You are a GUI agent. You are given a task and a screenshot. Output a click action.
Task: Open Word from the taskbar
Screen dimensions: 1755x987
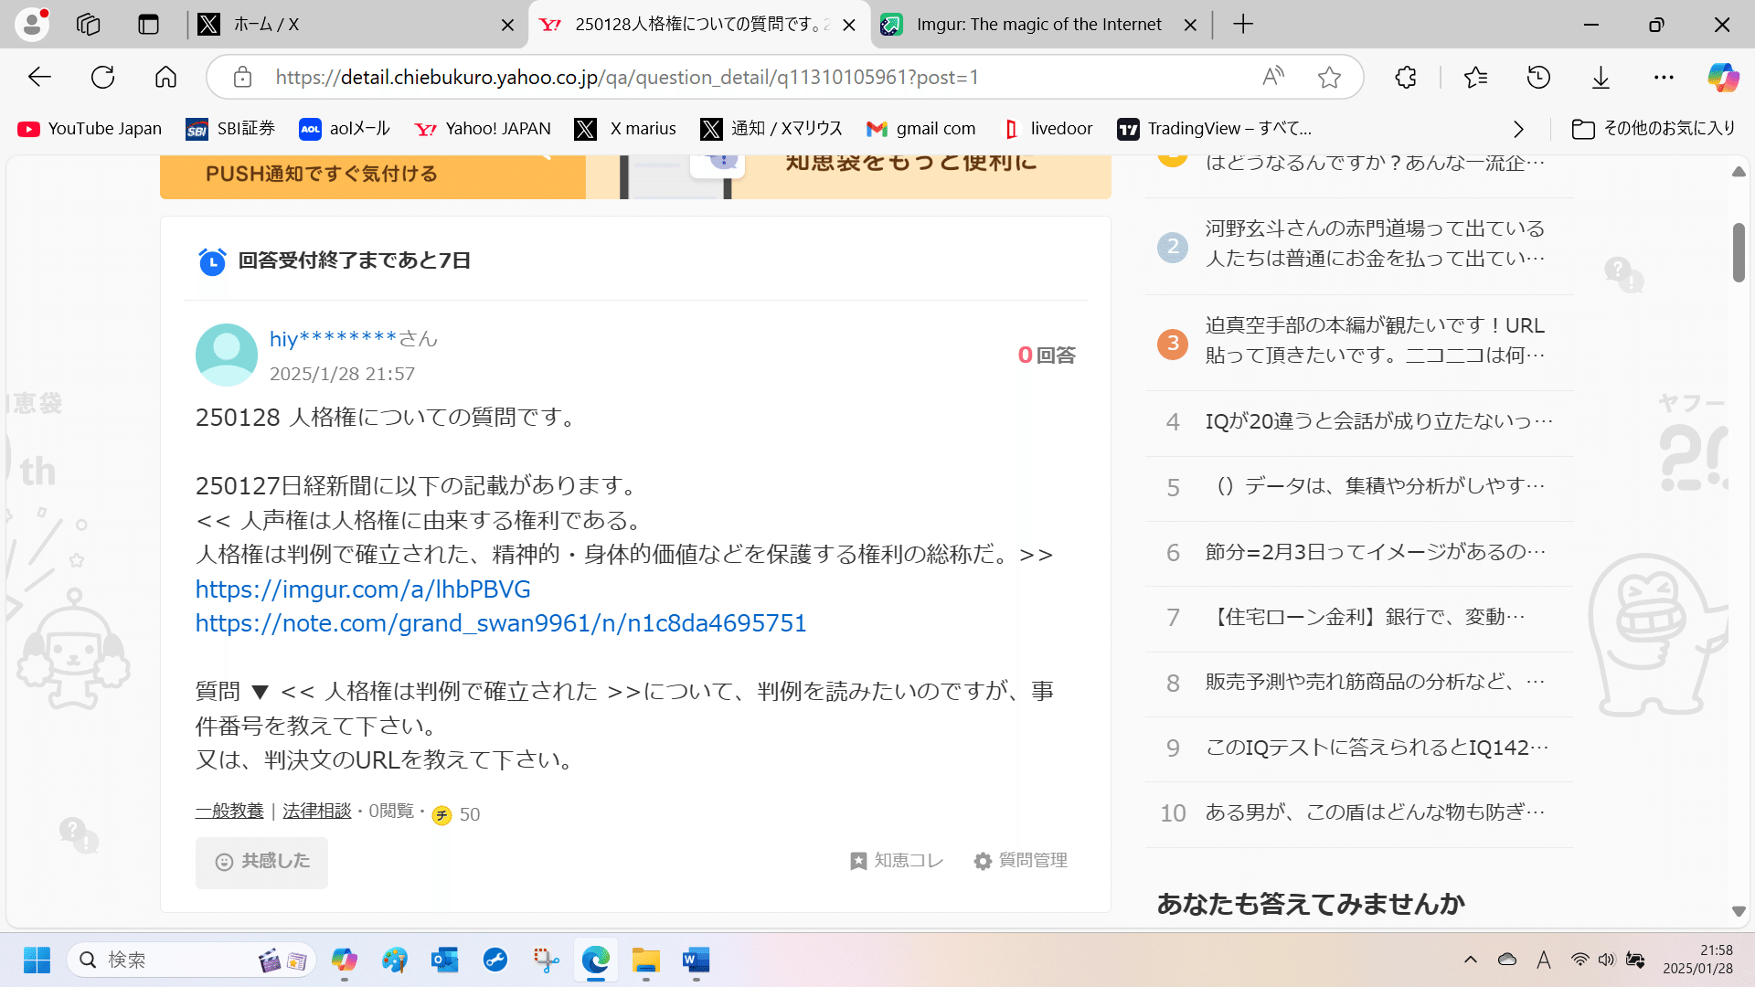tap(695, 960)
